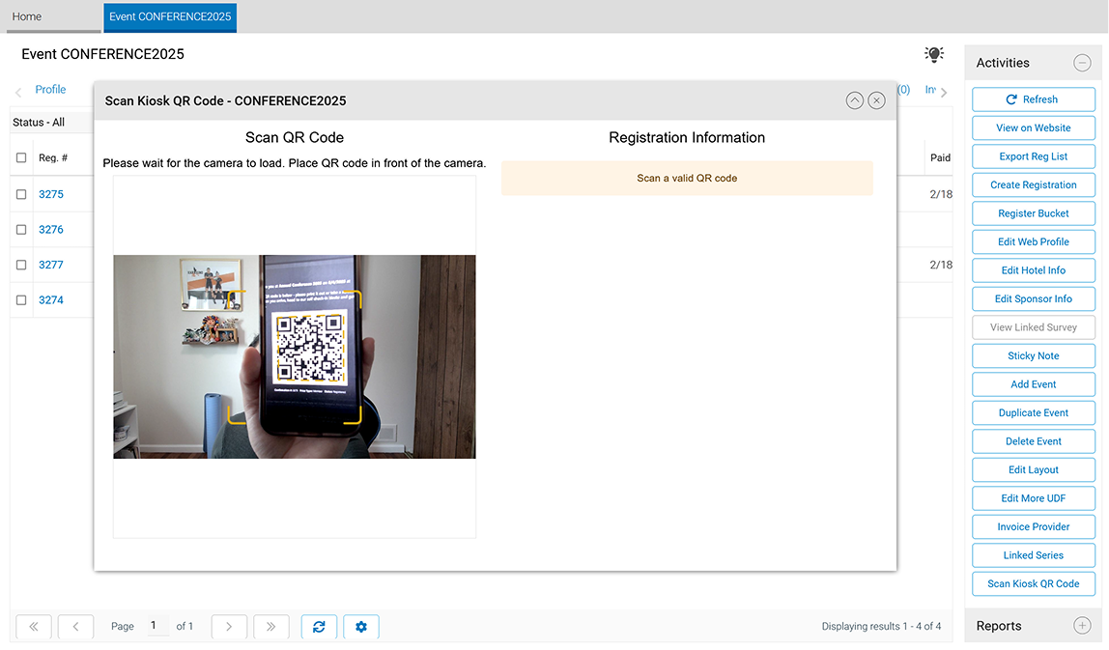The image size is (1109, 650).
Task: Expand the Reports panel
Action: pos(1082,625)
